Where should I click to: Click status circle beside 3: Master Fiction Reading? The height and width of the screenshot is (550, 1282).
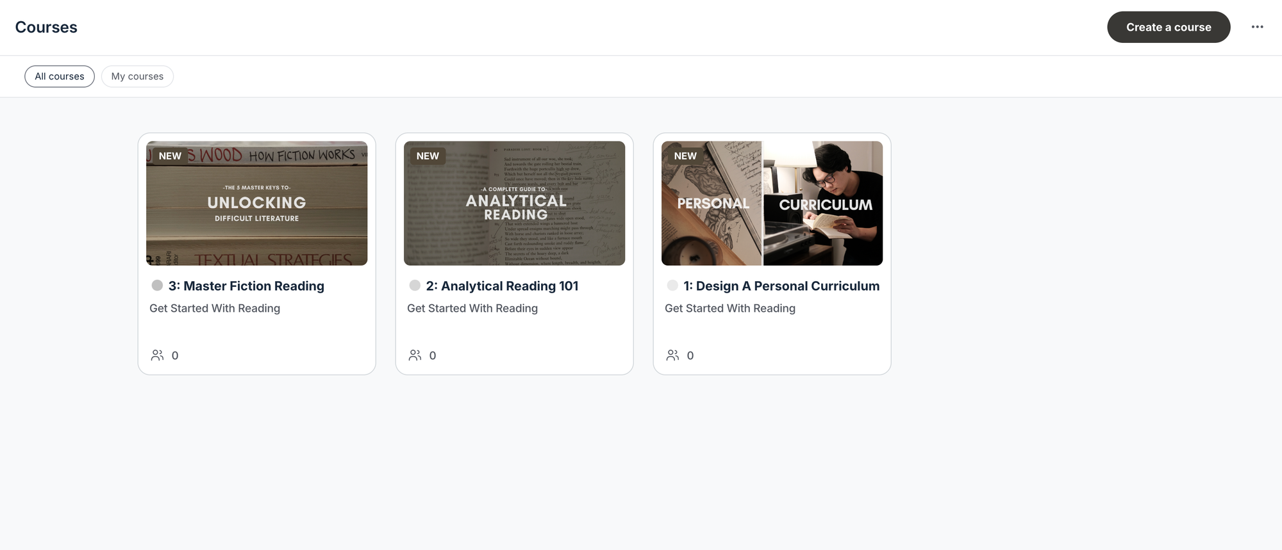pyautogui.click(x=157, y=286)
